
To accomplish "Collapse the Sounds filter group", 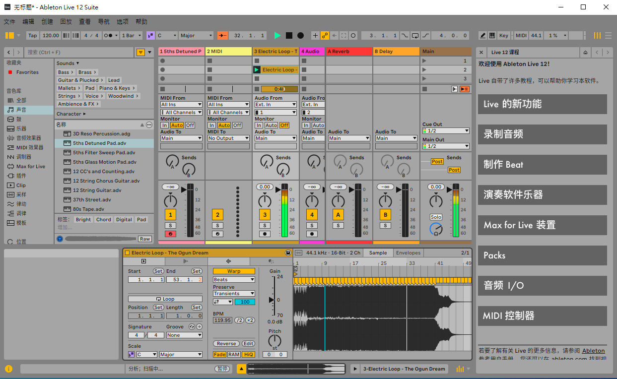I will pos(68,63).
